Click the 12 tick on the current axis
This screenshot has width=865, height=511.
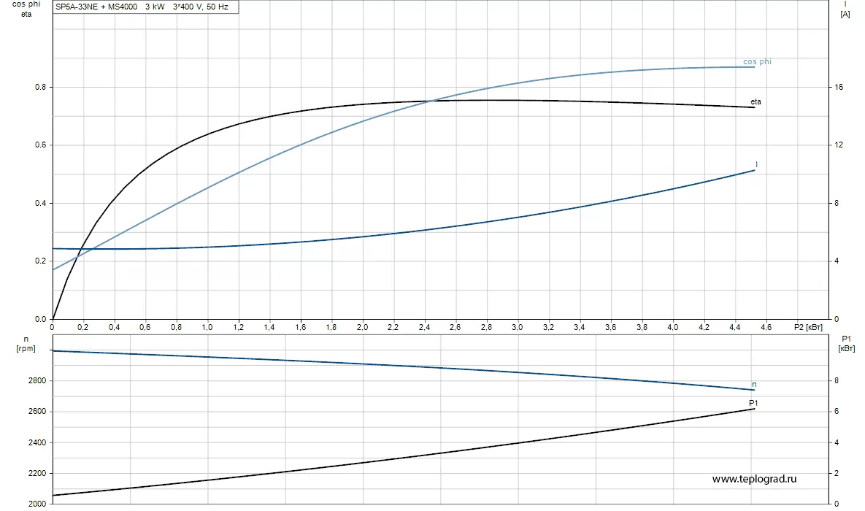[839, 145]
